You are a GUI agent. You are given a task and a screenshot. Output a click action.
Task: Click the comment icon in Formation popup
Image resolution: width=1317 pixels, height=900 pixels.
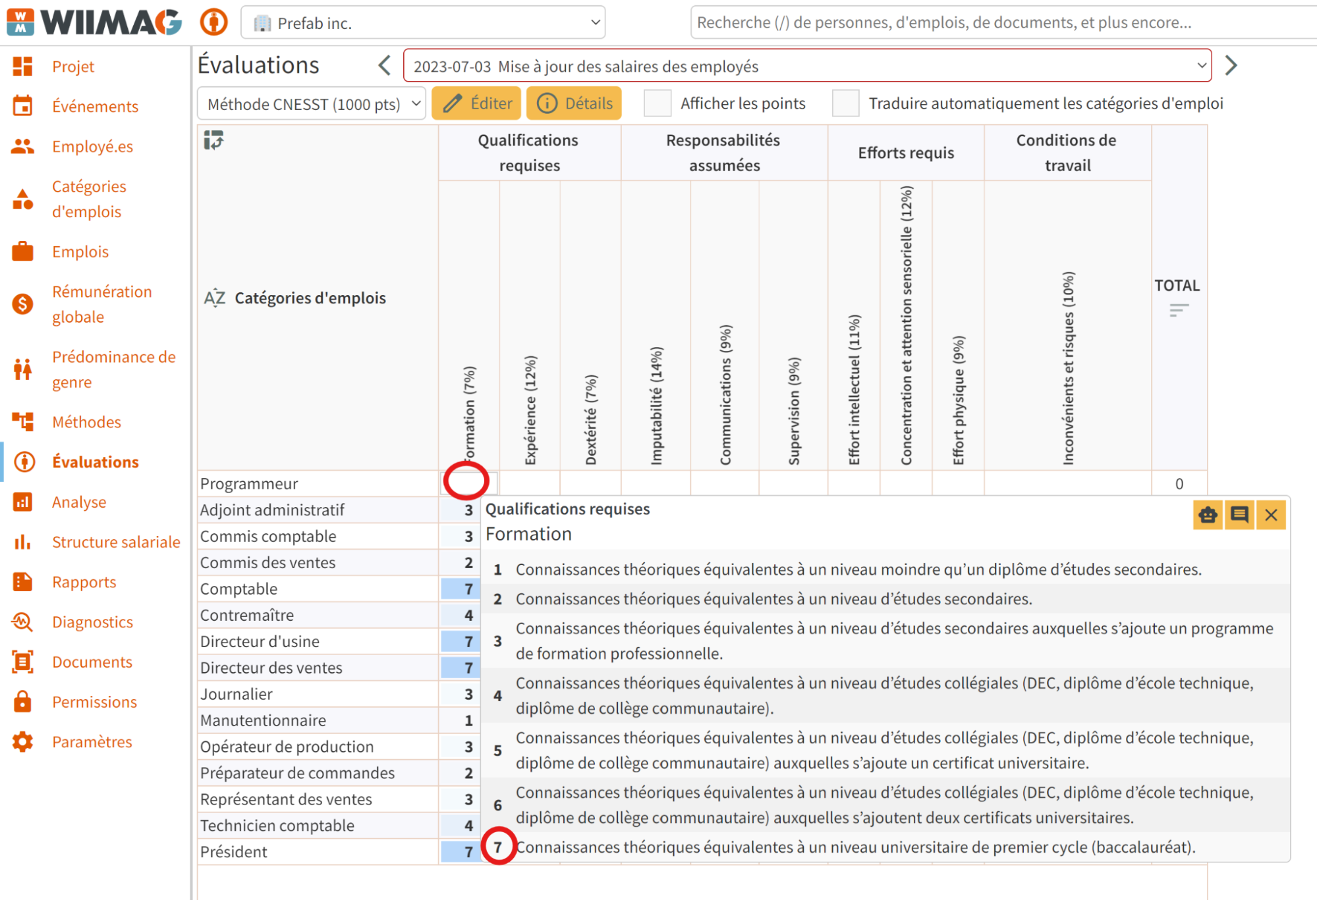(1239, 515)
